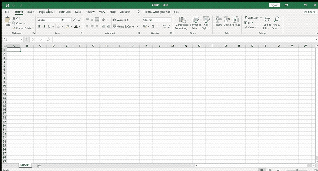This screenshot has height=171, width=318.
Task: Switch to the Insert ribbon tab
Action: click(31, 12)
